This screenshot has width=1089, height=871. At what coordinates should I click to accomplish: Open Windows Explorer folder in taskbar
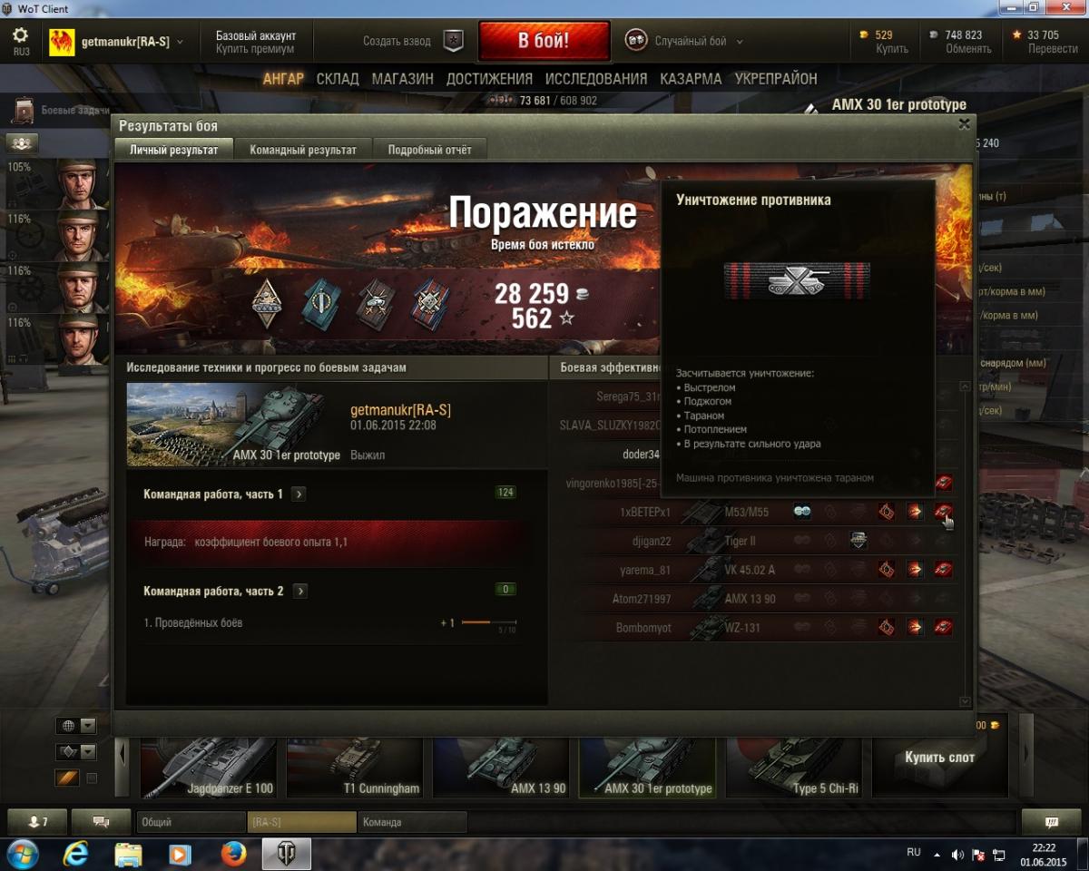coord(128,854)
